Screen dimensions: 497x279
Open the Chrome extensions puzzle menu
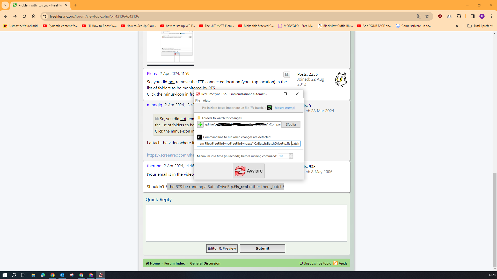click(x=459, y=16)
